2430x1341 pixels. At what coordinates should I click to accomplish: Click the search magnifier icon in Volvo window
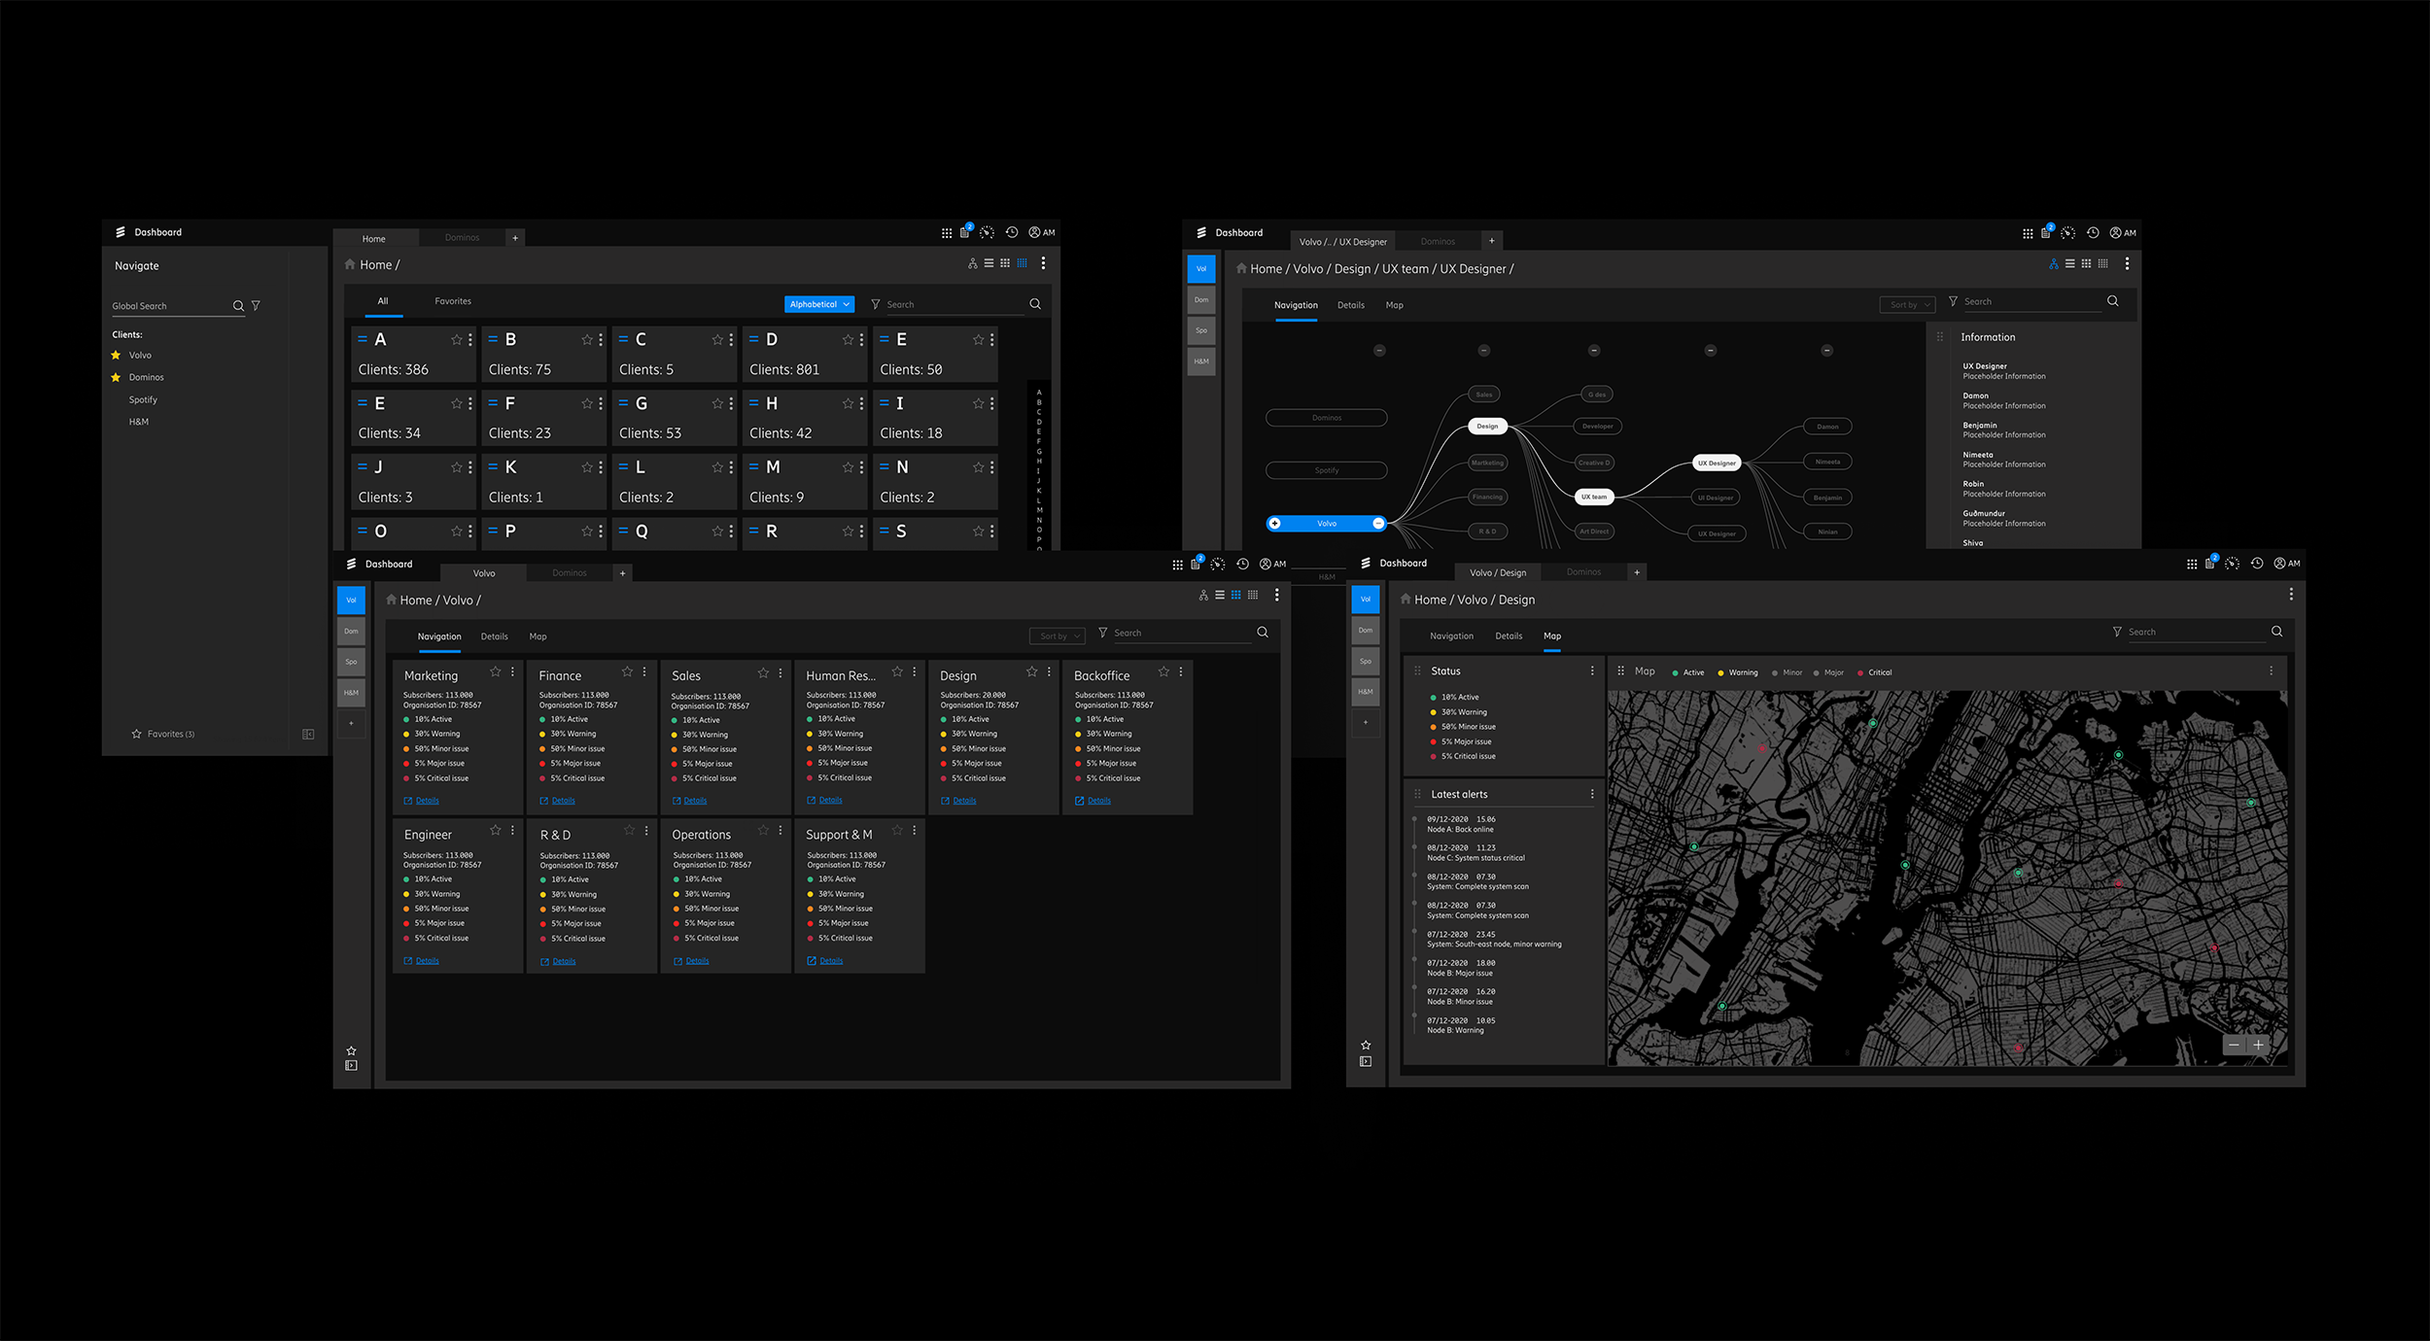tap(1262, 632)
